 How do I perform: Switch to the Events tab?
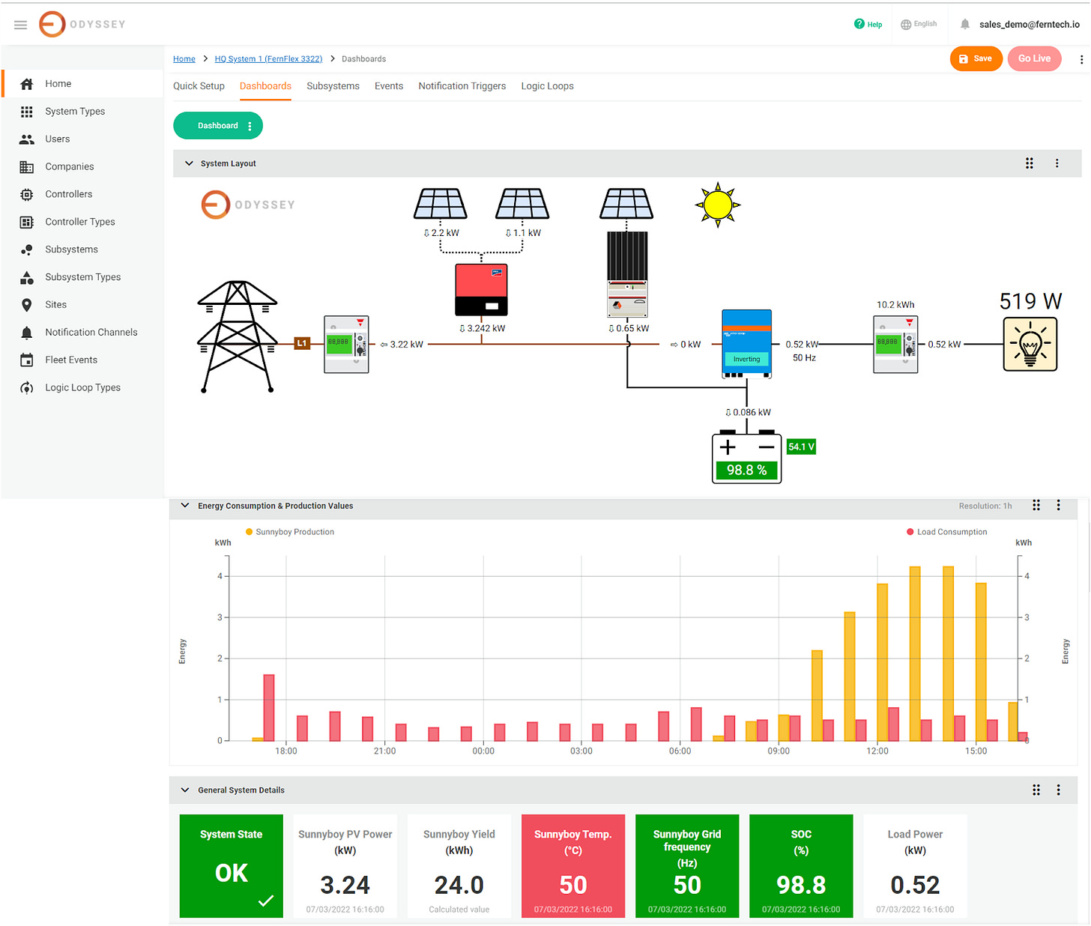pyautogui.click(x=389, y=86)
